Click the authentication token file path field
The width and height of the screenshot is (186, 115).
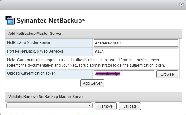click(124, 74)
